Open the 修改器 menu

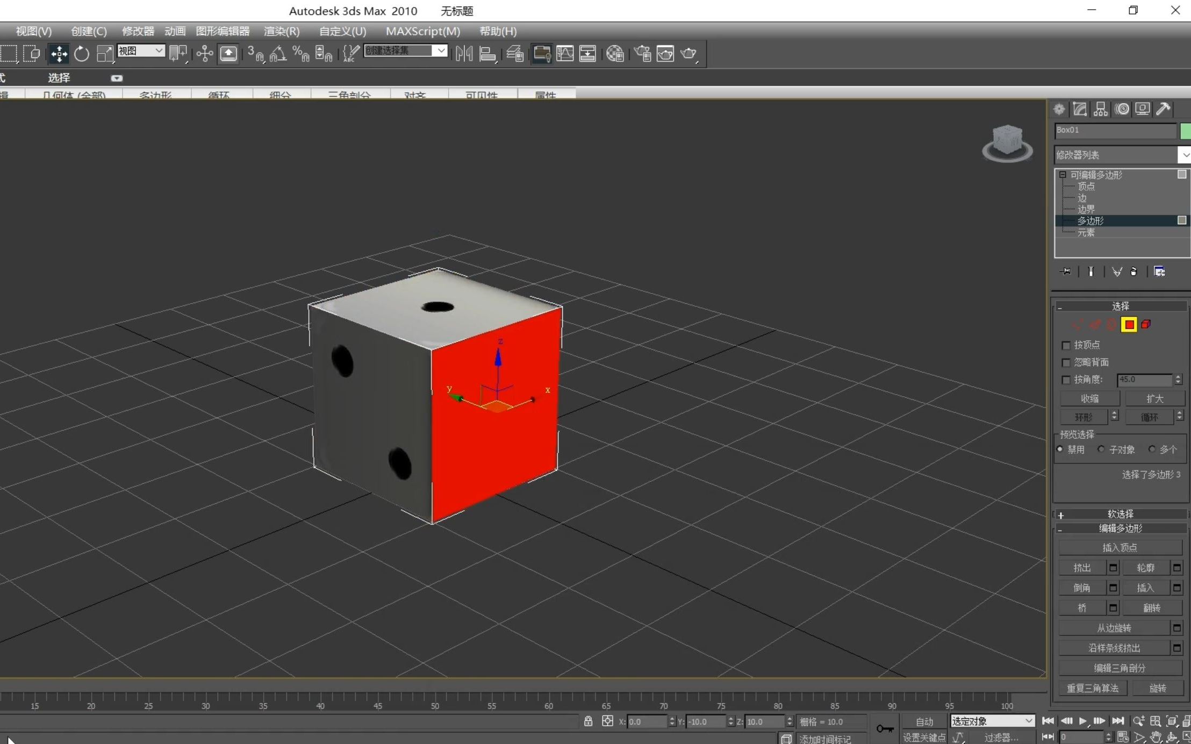(x=138, y=31)
